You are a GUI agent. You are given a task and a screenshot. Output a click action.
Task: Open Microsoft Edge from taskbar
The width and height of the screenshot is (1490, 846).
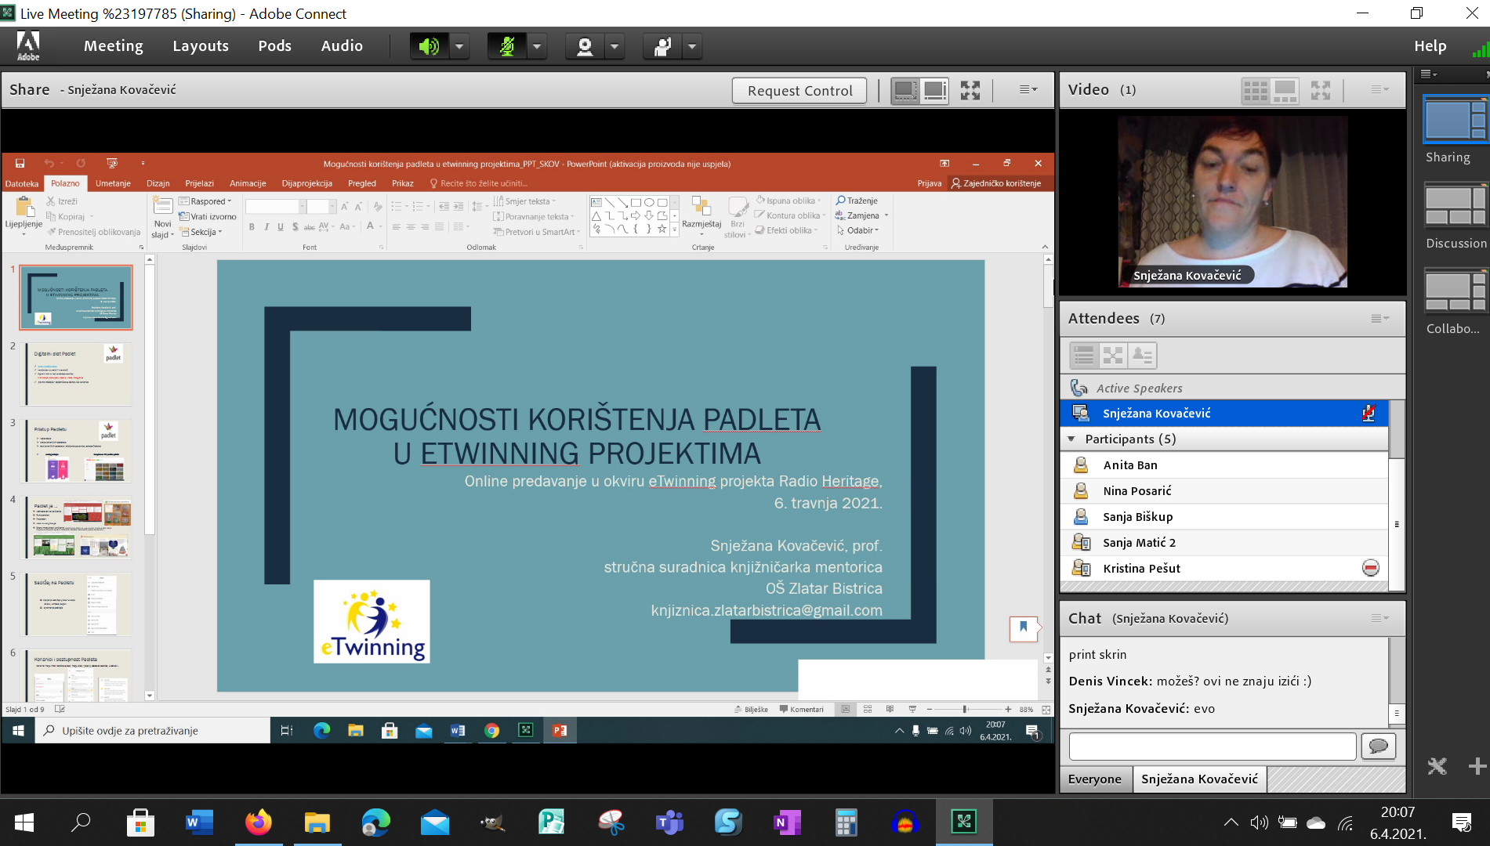[375, 822]
